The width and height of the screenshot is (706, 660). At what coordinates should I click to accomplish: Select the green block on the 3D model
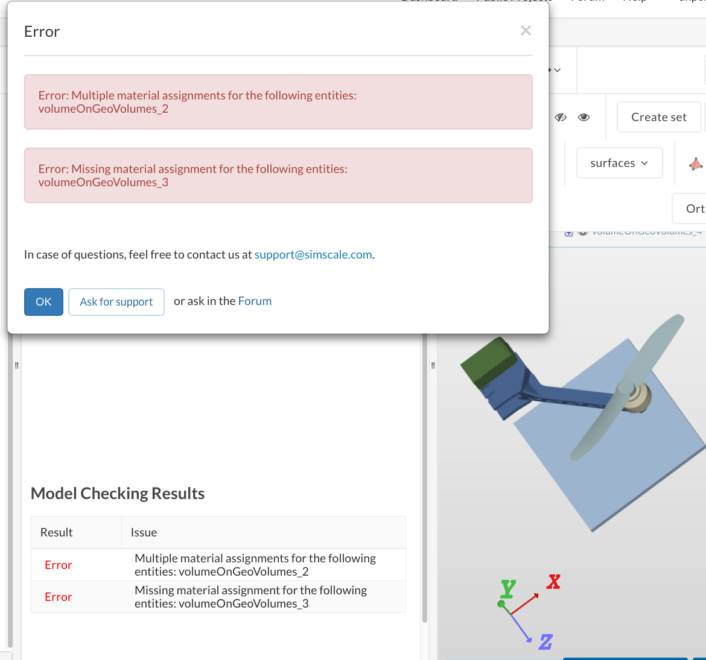pos(489,362)
